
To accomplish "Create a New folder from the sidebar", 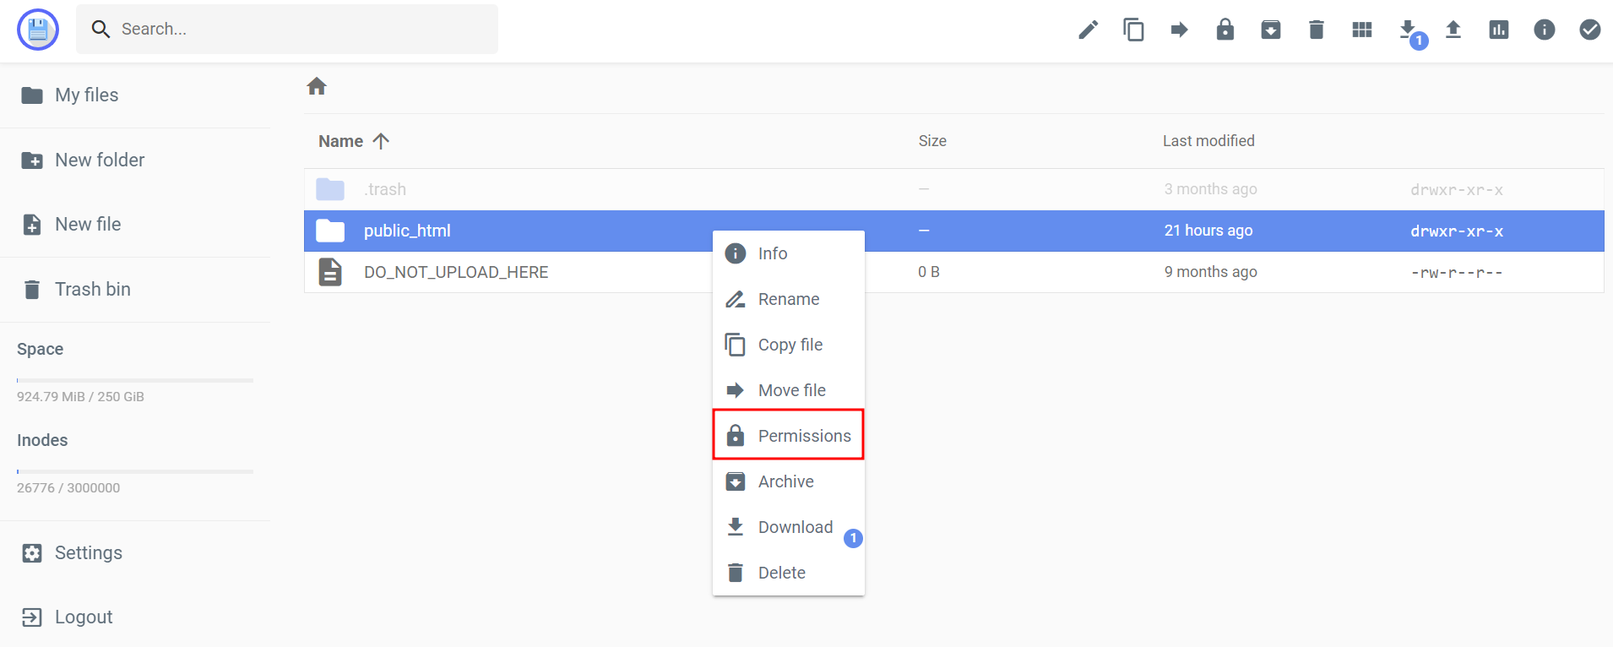I will click(99, 160).
